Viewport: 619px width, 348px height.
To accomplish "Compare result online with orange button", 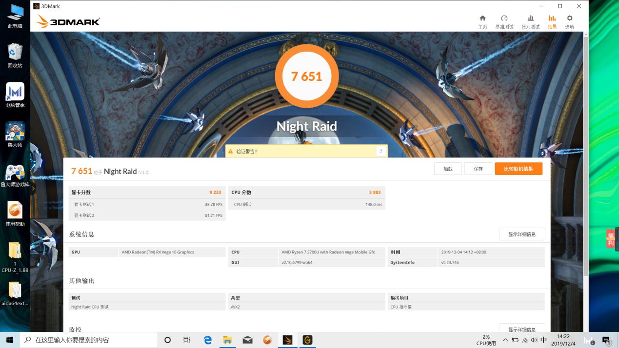I will (x=519, y=169).
